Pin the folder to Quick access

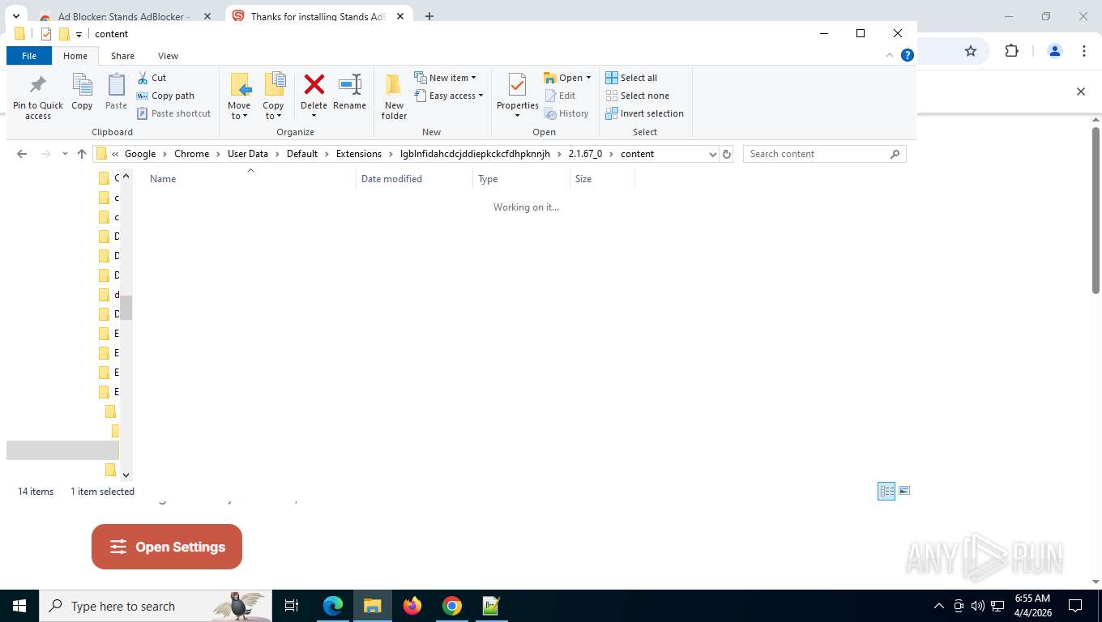[37, 97]
